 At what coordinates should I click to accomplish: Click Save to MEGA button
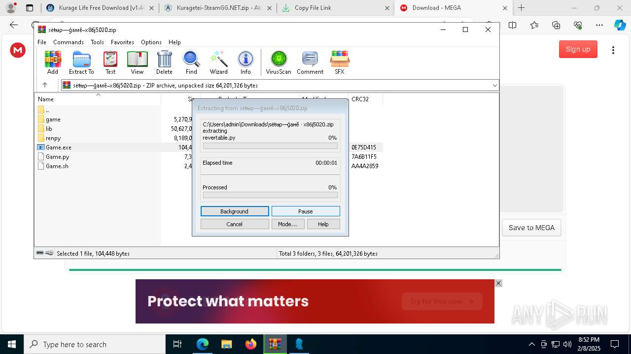click(x=531, y=228)
